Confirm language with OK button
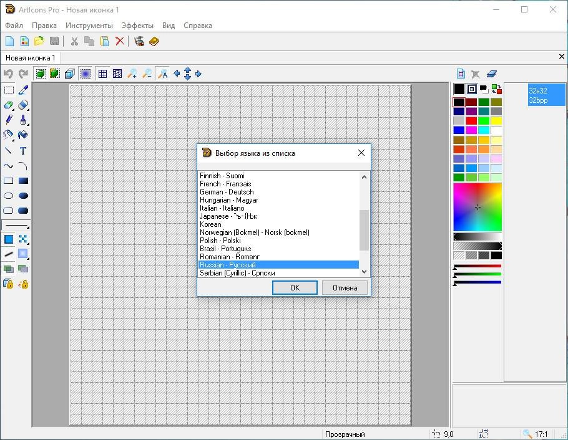The width and height of the screenshot is (568, 440). coord(295,288)
